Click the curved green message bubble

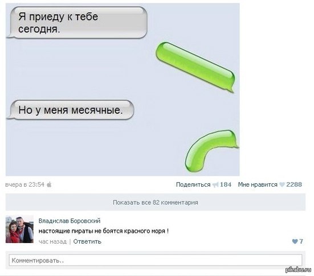211,151
